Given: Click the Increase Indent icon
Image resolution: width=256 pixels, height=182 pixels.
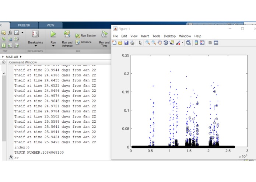Looking at the screenshot, I should click(x=10, y=46).
